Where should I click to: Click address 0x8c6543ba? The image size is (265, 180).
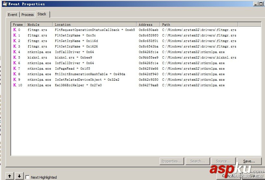pos(149,46)
